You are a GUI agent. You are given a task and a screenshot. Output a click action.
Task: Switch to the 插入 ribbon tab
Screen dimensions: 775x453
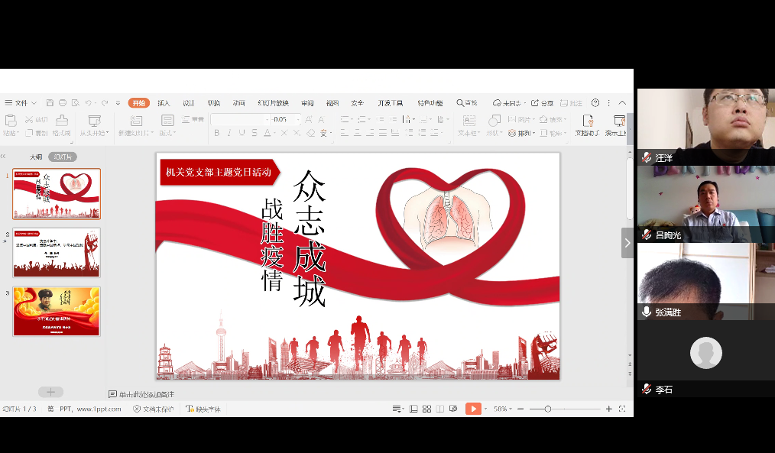click(164, 103)
